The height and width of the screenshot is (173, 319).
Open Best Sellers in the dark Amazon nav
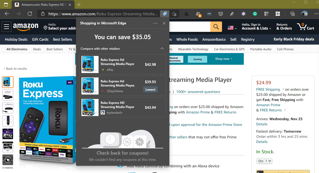click(63, 39)
